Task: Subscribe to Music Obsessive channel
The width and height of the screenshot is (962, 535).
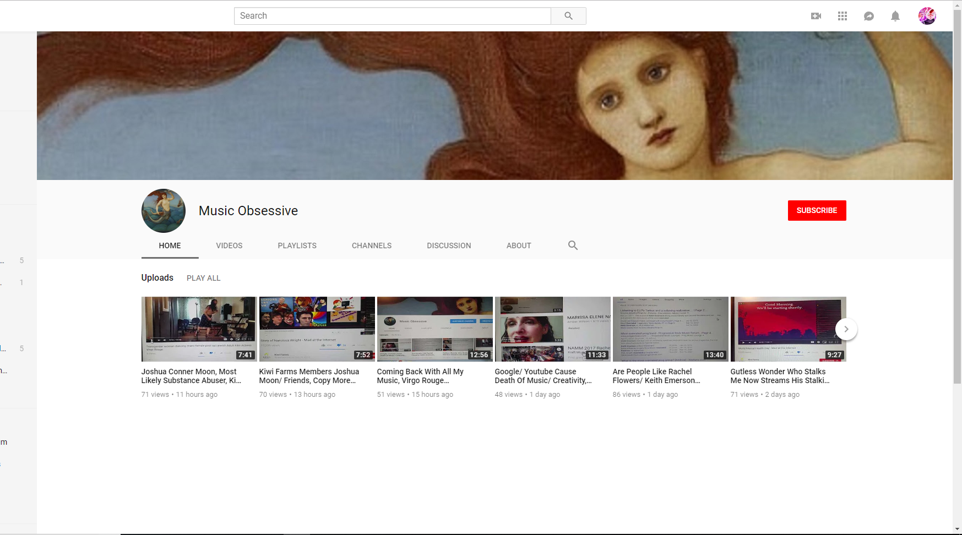Action: point(817,210)
